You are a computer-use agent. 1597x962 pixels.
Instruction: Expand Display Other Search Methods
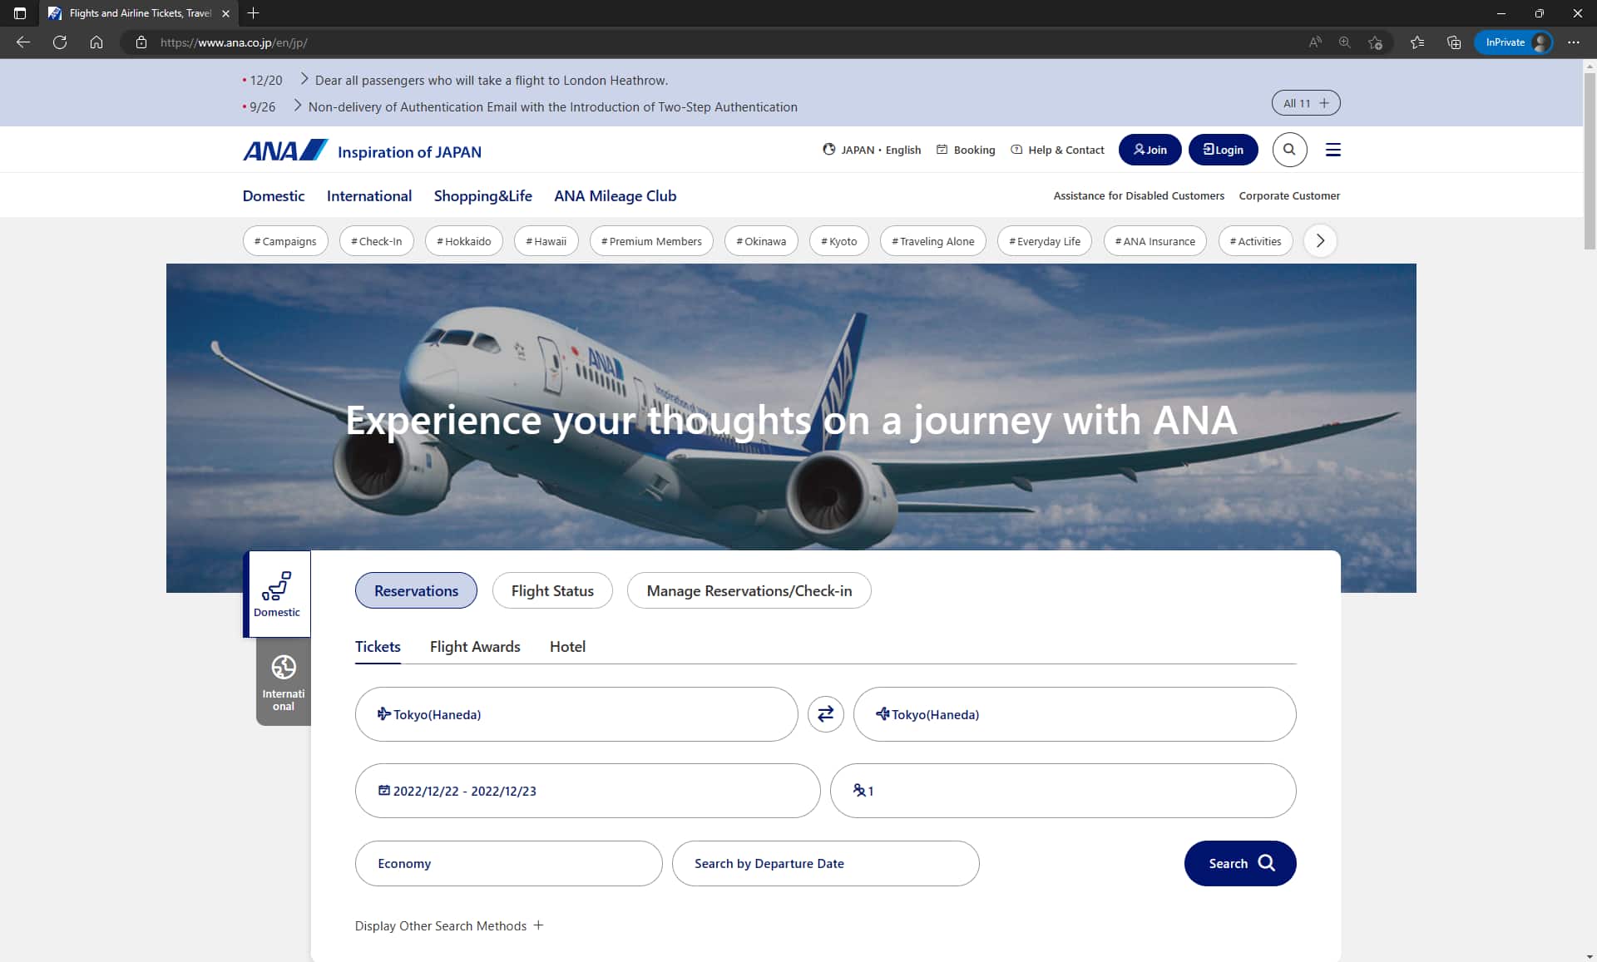[449, 925]
